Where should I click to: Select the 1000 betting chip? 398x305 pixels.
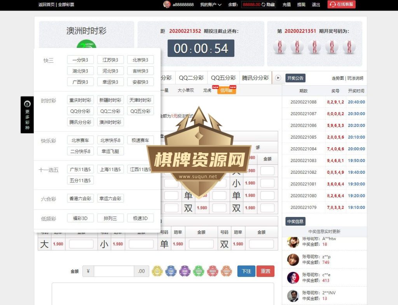click(x=199, y=271)
